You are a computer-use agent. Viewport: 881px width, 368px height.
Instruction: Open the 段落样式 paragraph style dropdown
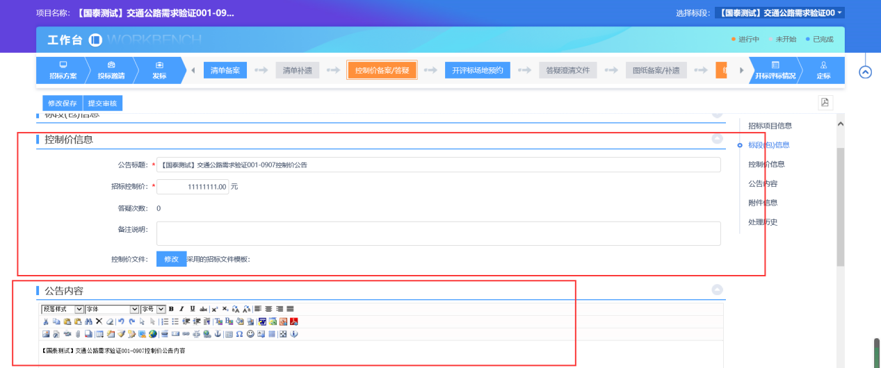pyautogui.click(x=63, y=309)
